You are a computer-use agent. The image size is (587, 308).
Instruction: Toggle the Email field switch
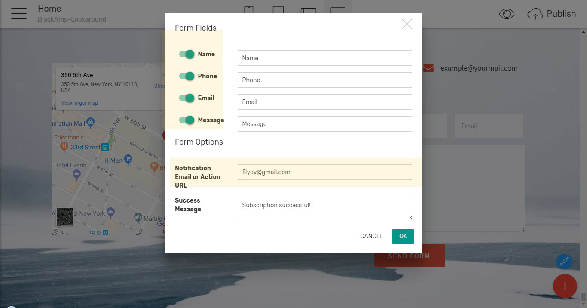coord(187,98)
